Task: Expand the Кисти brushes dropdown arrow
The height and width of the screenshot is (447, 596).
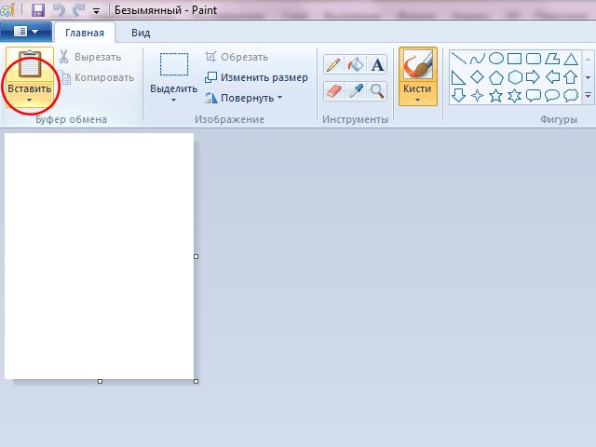Action: (417, 100)
